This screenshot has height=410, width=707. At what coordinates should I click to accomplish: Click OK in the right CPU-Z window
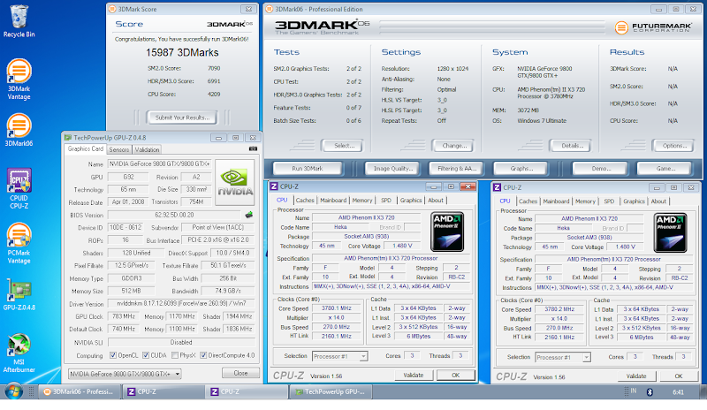(678, 376)
